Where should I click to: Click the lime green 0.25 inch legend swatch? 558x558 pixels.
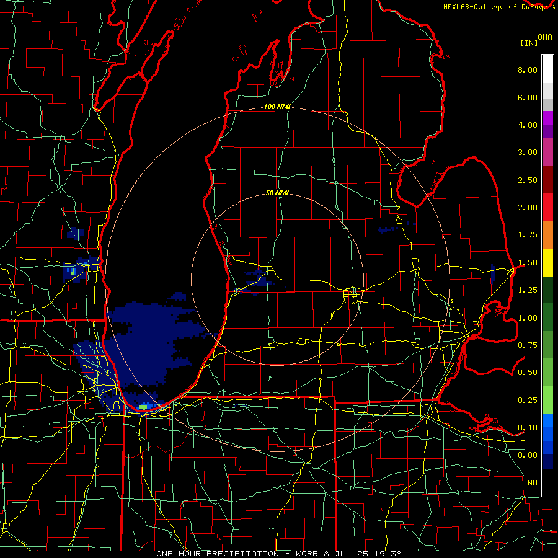click(547, 400)
